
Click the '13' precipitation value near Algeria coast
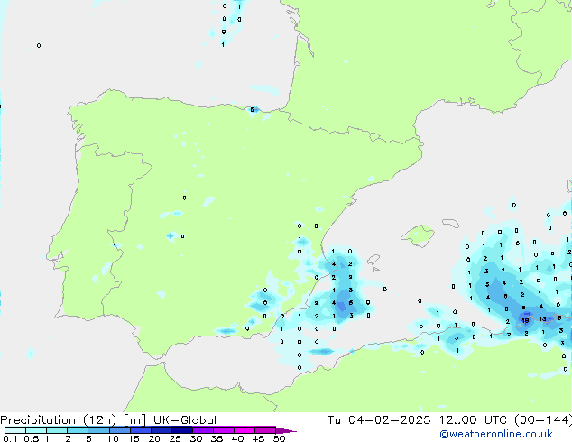542,319
